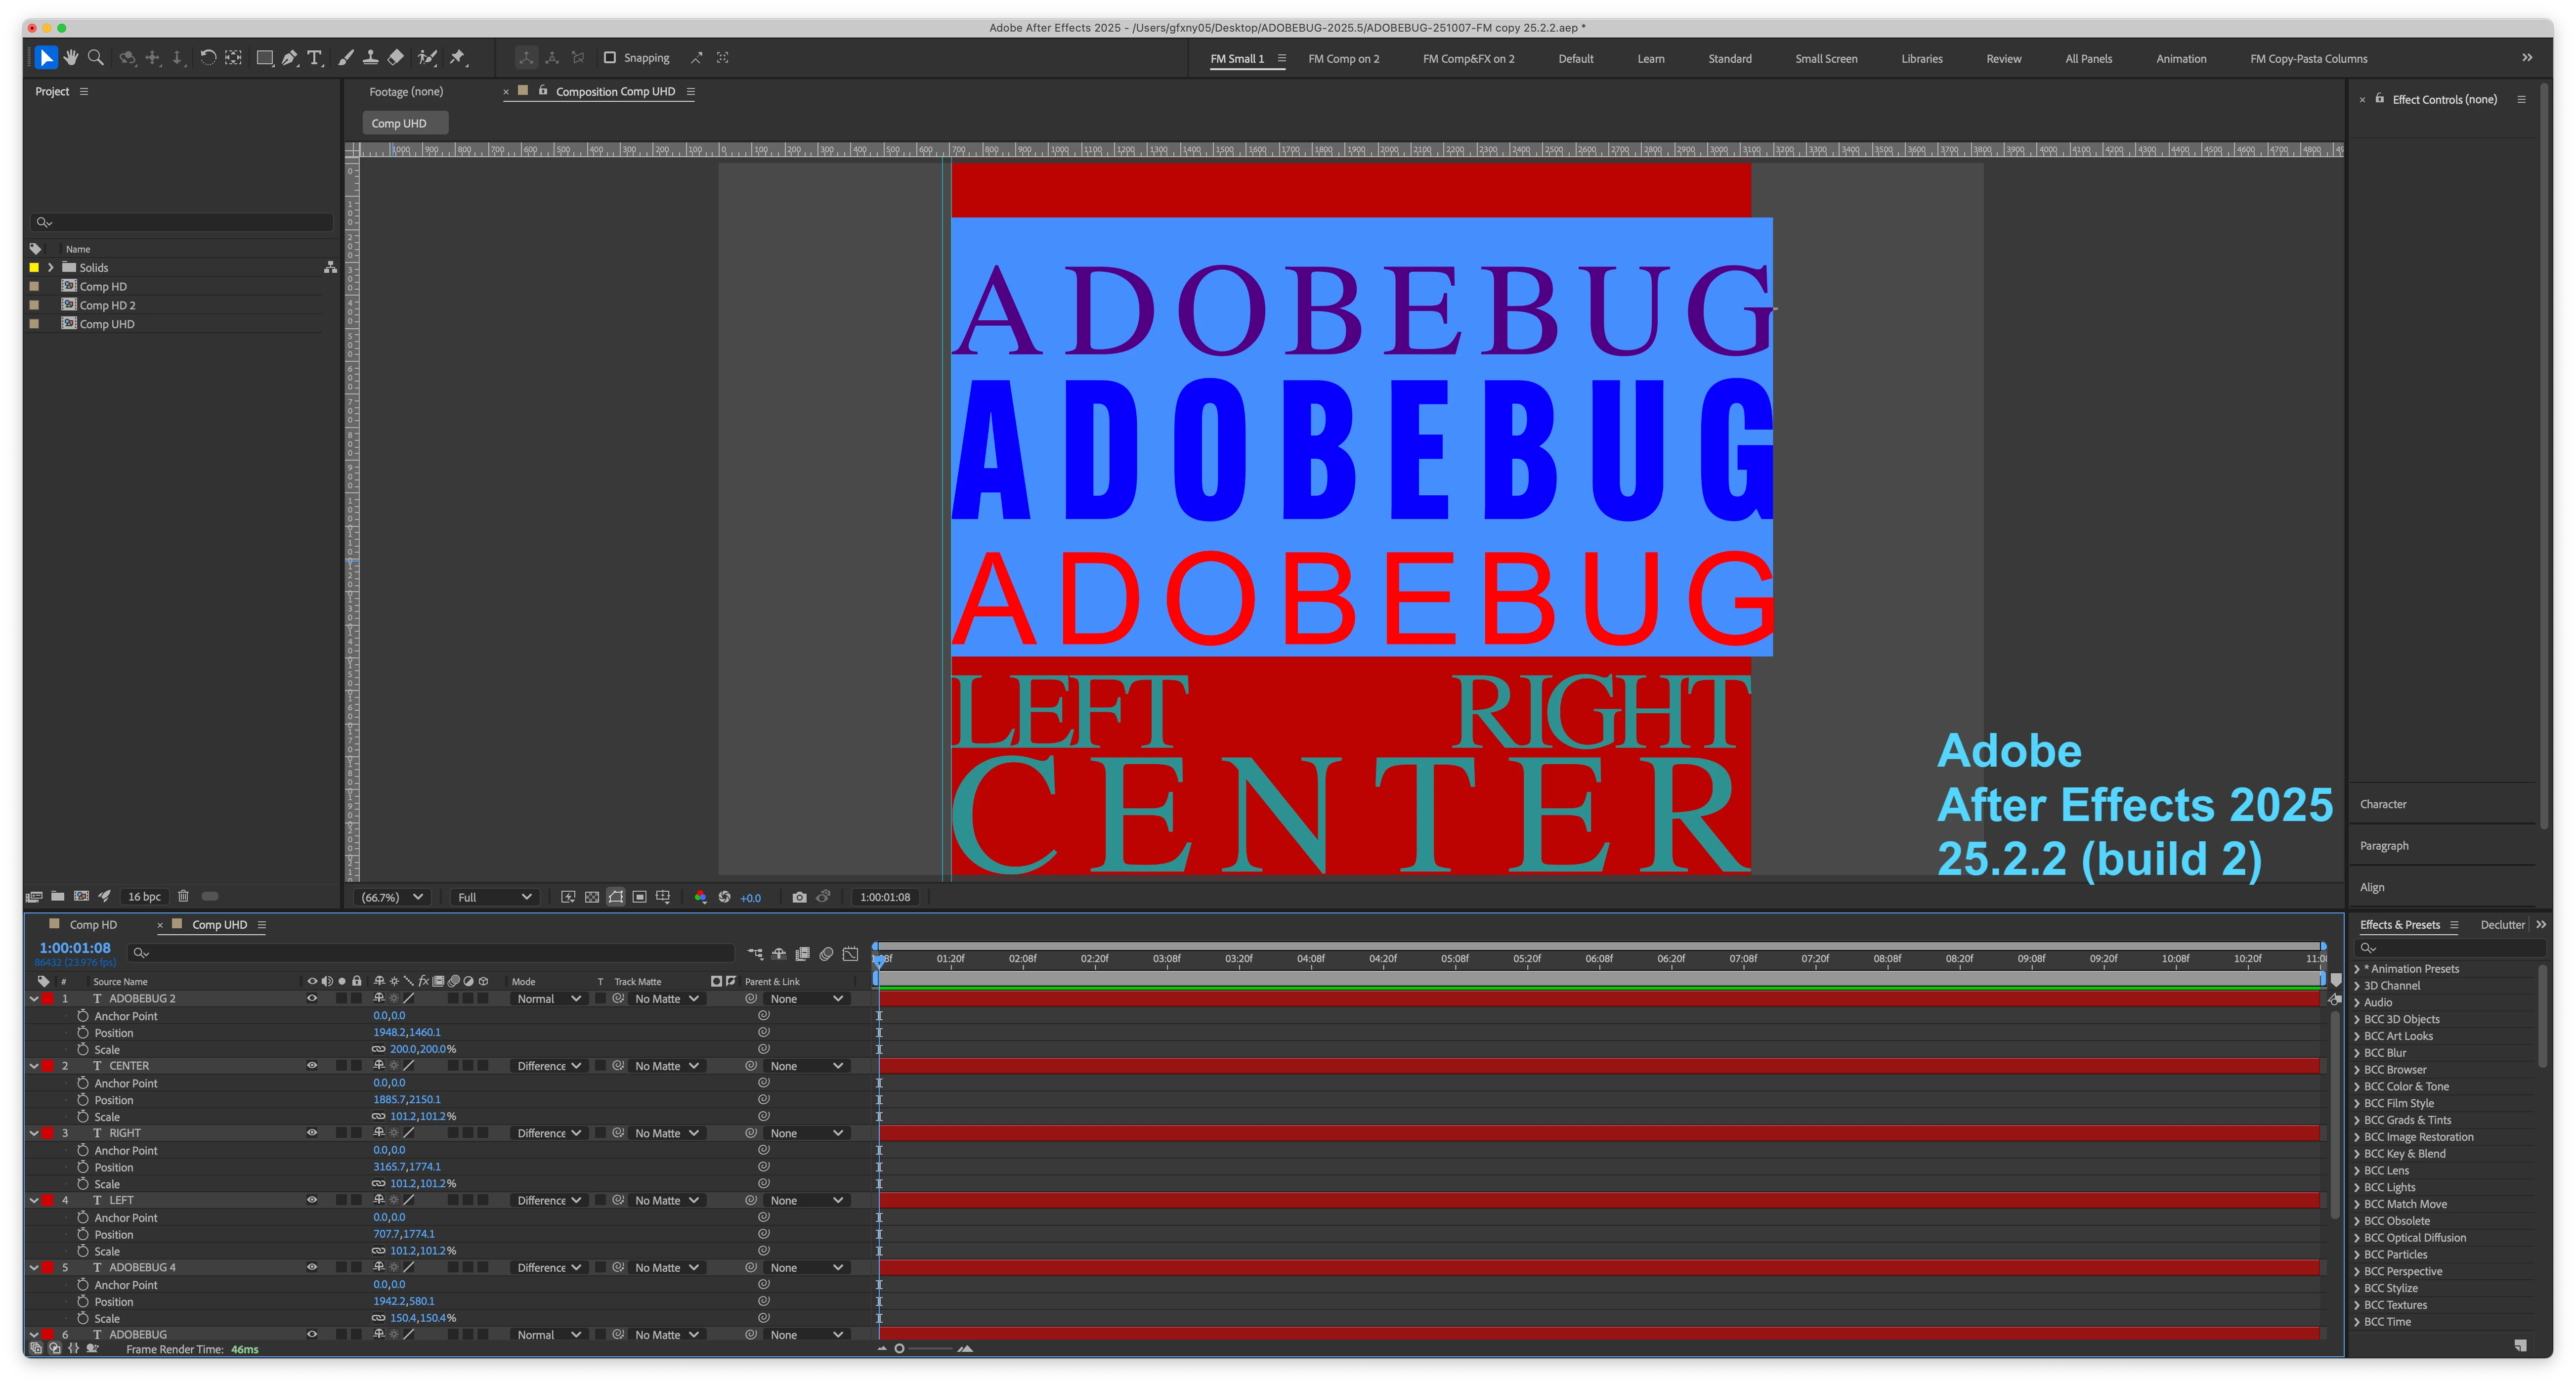The width and height of the screenshot is (2576, 1385).
Task: Activate the Puppet Pin tool
Action: tap(457, 58)
